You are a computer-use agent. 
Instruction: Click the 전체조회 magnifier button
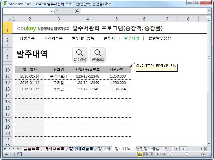(98, 55)
